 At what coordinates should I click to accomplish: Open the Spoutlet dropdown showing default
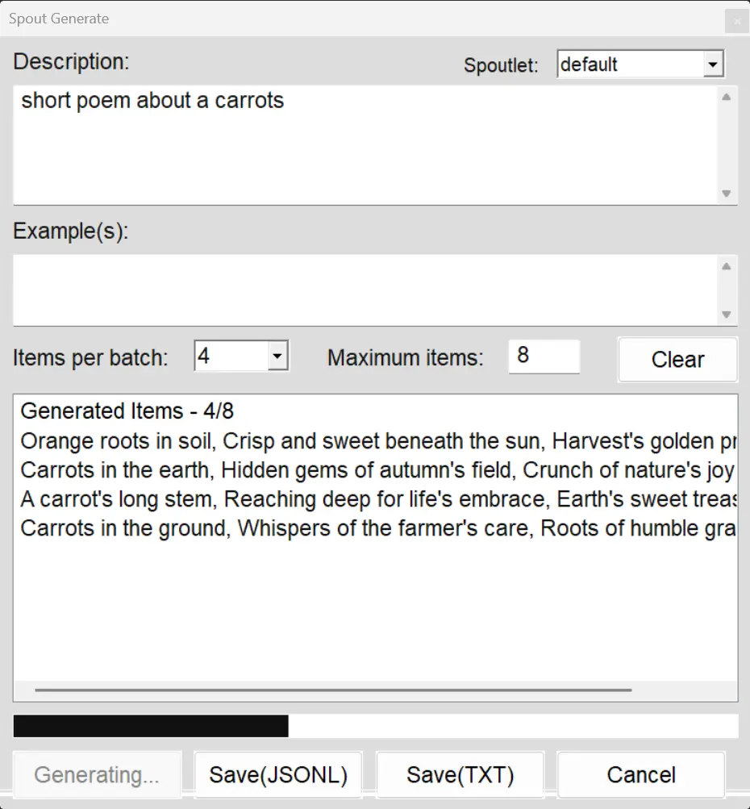640,65
